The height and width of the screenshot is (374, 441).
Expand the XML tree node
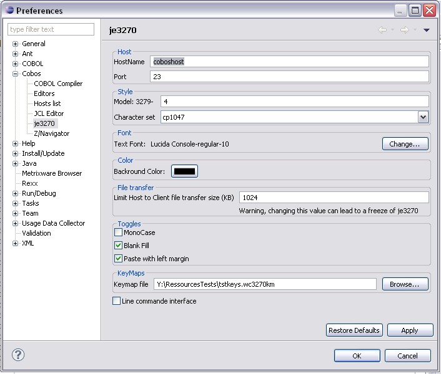click(15, 243)
